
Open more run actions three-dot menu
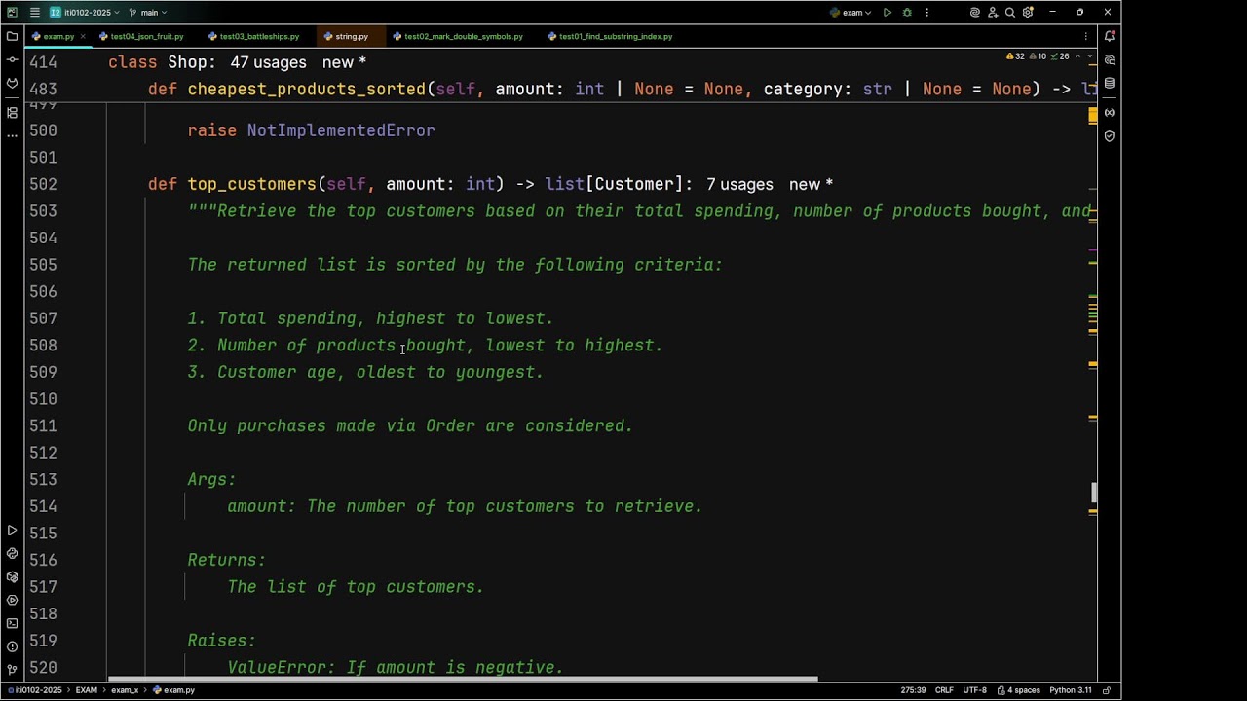(x=926, y=13)
